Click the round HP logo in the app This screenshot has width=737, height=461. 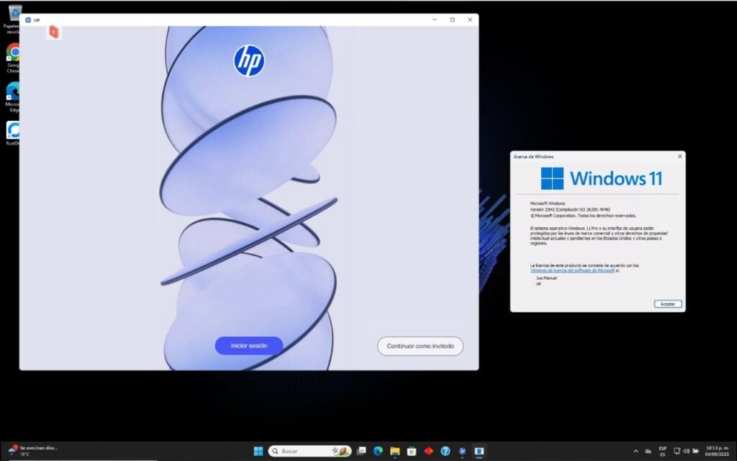pos(249,60)
